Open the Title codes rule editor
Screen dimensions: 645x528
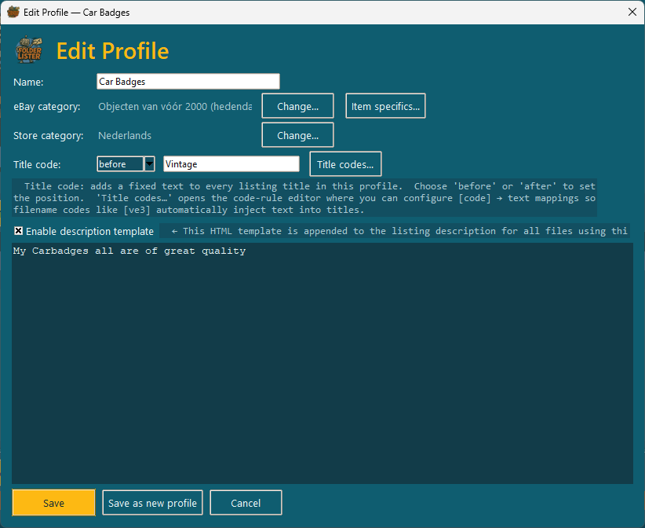point(345,164)
